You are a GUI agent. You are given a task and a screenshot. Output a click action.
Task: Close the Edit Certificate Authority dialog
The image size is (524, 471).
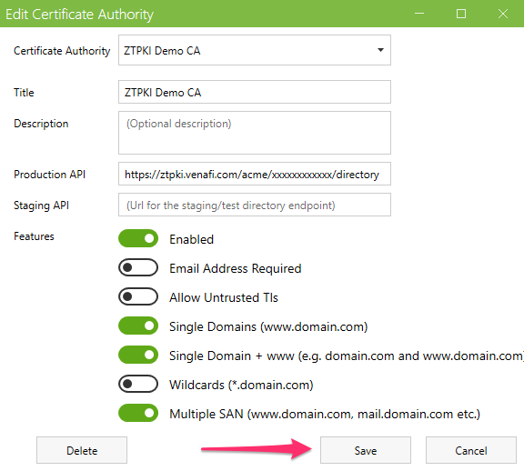coord(503,14)
